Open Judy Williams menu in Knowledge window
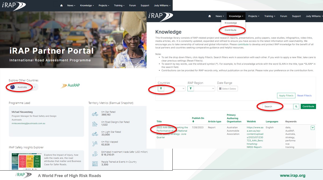323x180 pixels. [314, 16]
